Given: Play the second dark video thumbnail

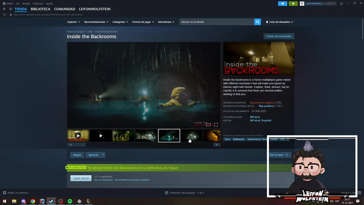Looking at the screenshot, I should pyautogui.click(x=101, y=136).
